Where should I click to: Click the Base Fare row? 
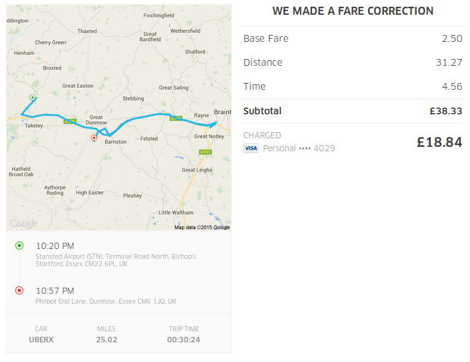(x=353, y=38)
